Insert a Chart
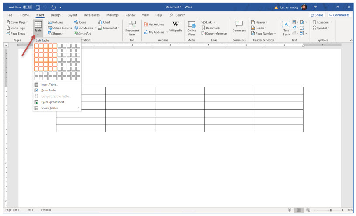 [104, 22]
